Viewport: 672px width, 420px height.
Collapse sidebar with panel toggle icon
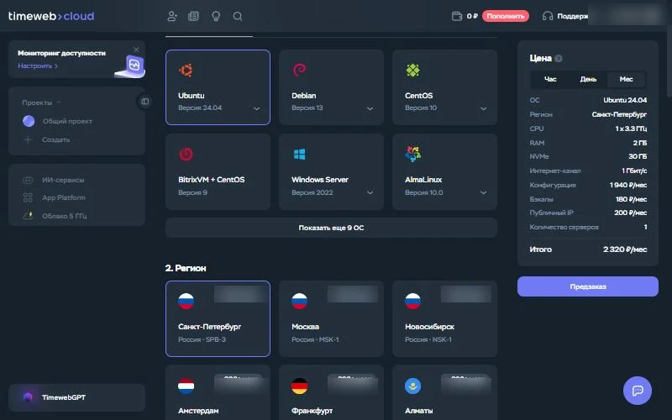144,102
